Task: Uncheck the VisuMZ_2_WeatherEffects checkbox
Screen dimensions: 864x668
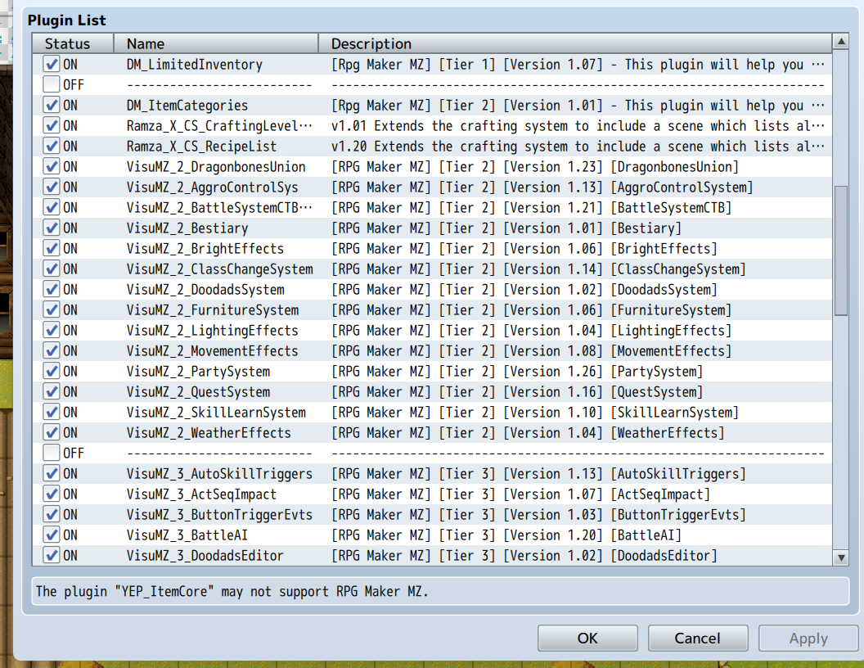Action: click(x=52, y=433)
